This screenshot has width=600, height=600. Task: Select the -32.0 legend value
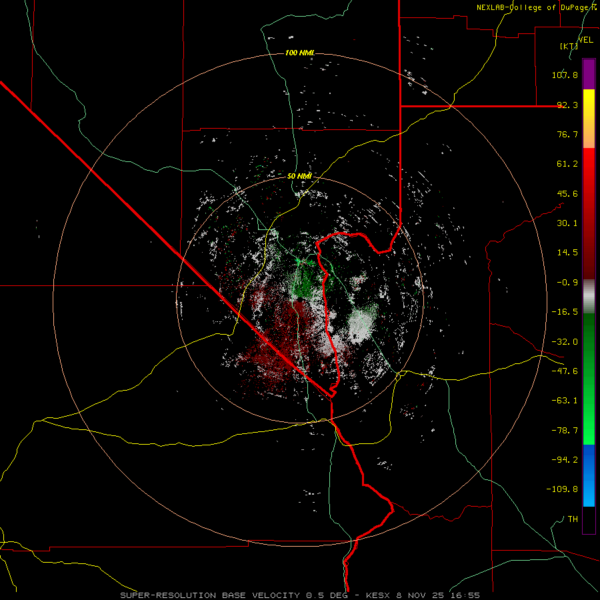[565, 342]
